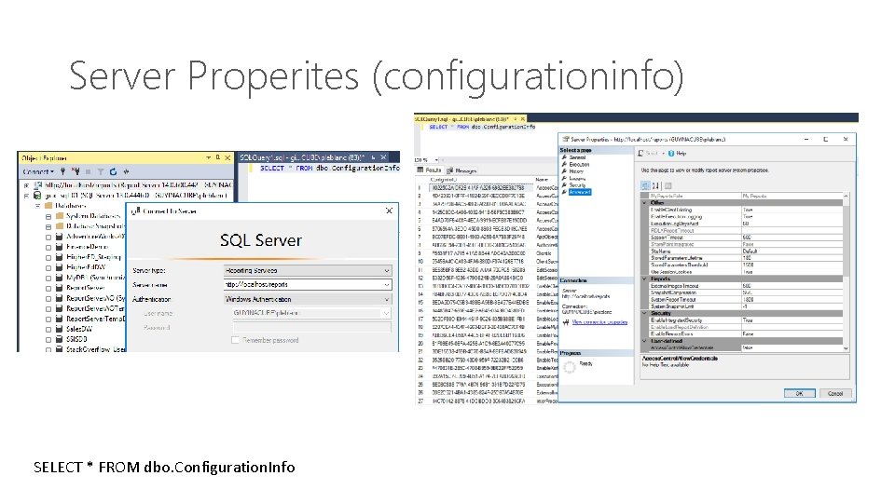Click the SystemReportTimeout value 1800
Screen dimensions: 895x503
pyautogui.click(x=749, y=299)
